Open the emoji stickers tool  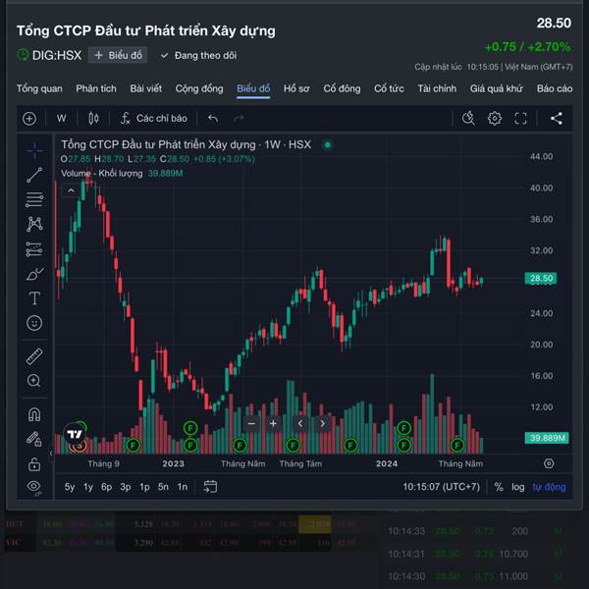34,323
